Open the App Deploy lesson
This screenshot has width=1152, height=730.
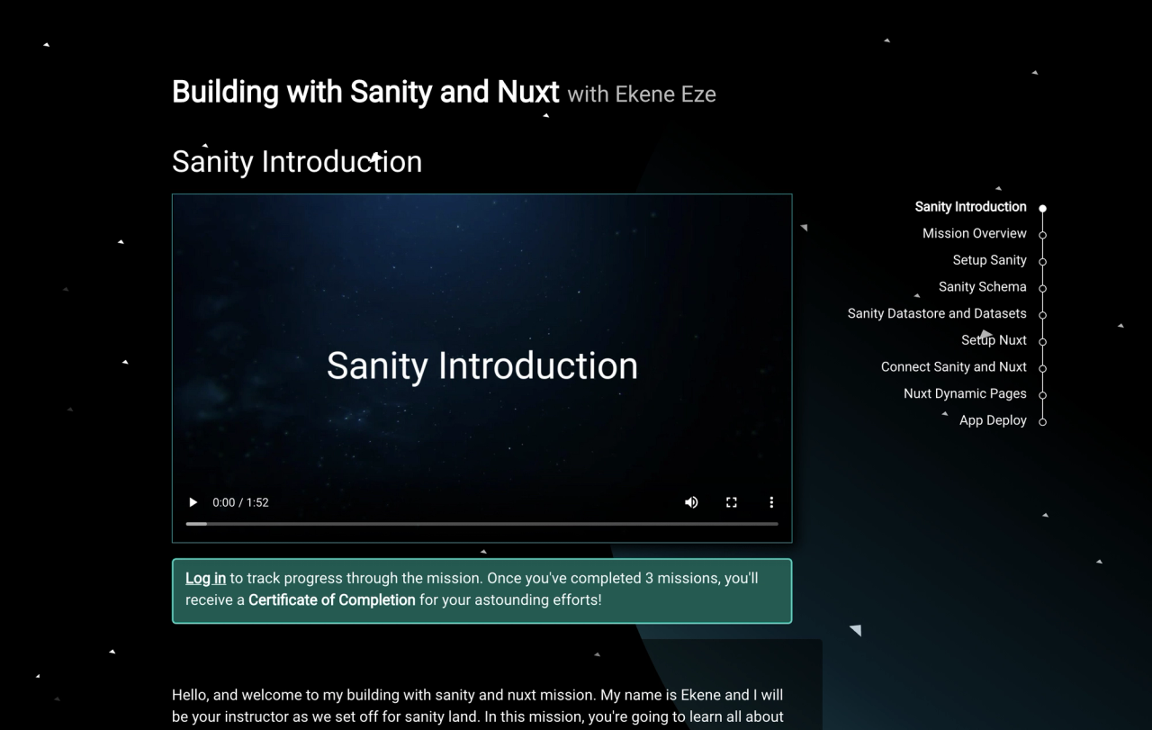pyautogui.click(x=993, y=420)
